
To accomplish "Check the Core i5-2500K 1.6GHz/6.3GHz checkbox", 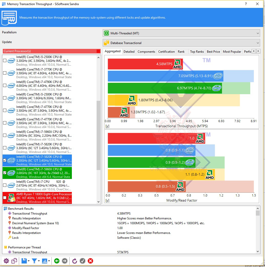I will pyautogui.click(x=5, y=98).
